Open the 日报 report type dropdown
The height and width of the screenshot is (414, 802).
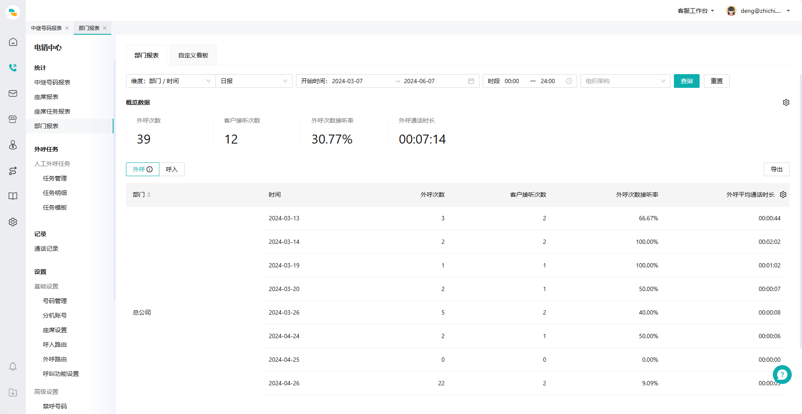(254, 81)
